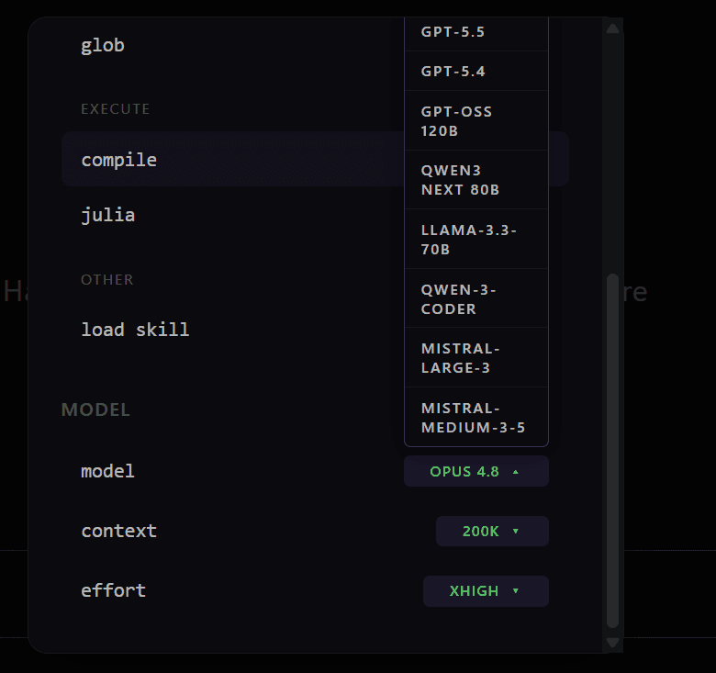The width and height of the screenshot is (716, 673).
Task: Pick Llama-3.3-70B from the dropdown list
Action: click(x=476, y=240)
